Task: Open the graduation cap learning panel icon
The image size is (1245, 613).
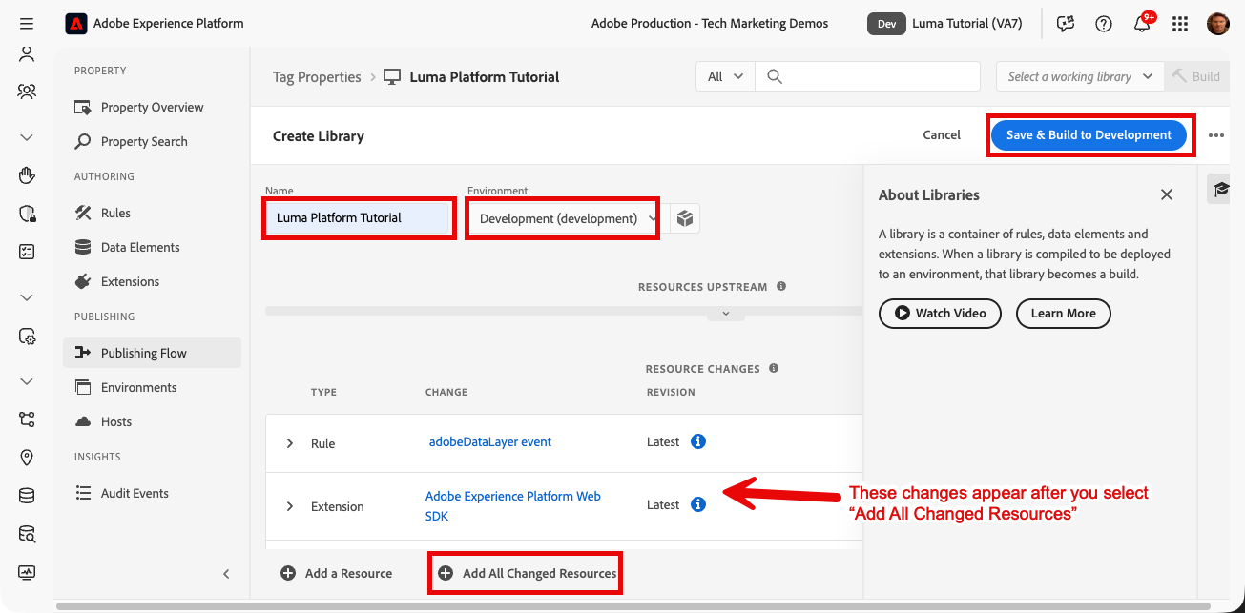Action: 1221,189
